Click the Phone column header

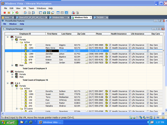pos(99,34)
